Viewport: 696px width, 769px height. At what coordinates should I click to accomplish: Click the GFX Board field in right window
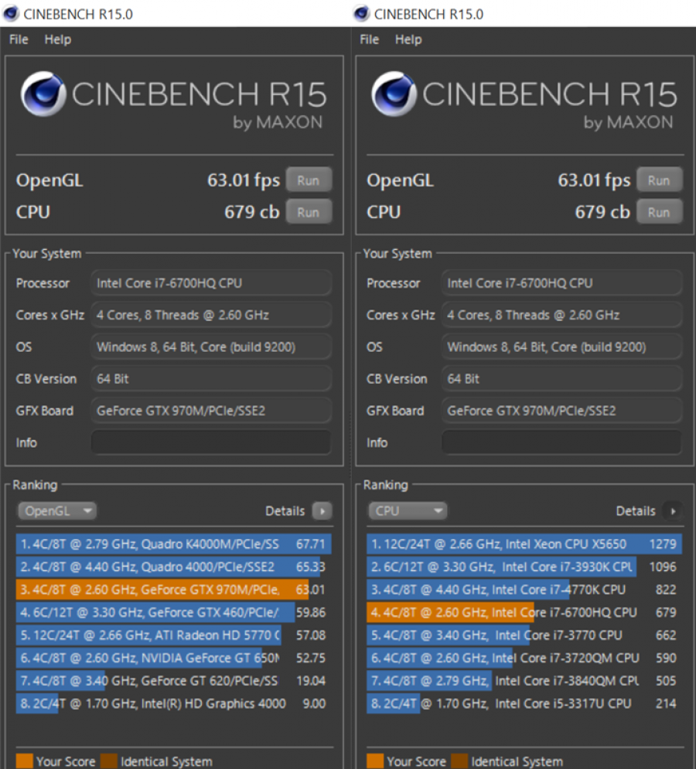pos(561,411)
